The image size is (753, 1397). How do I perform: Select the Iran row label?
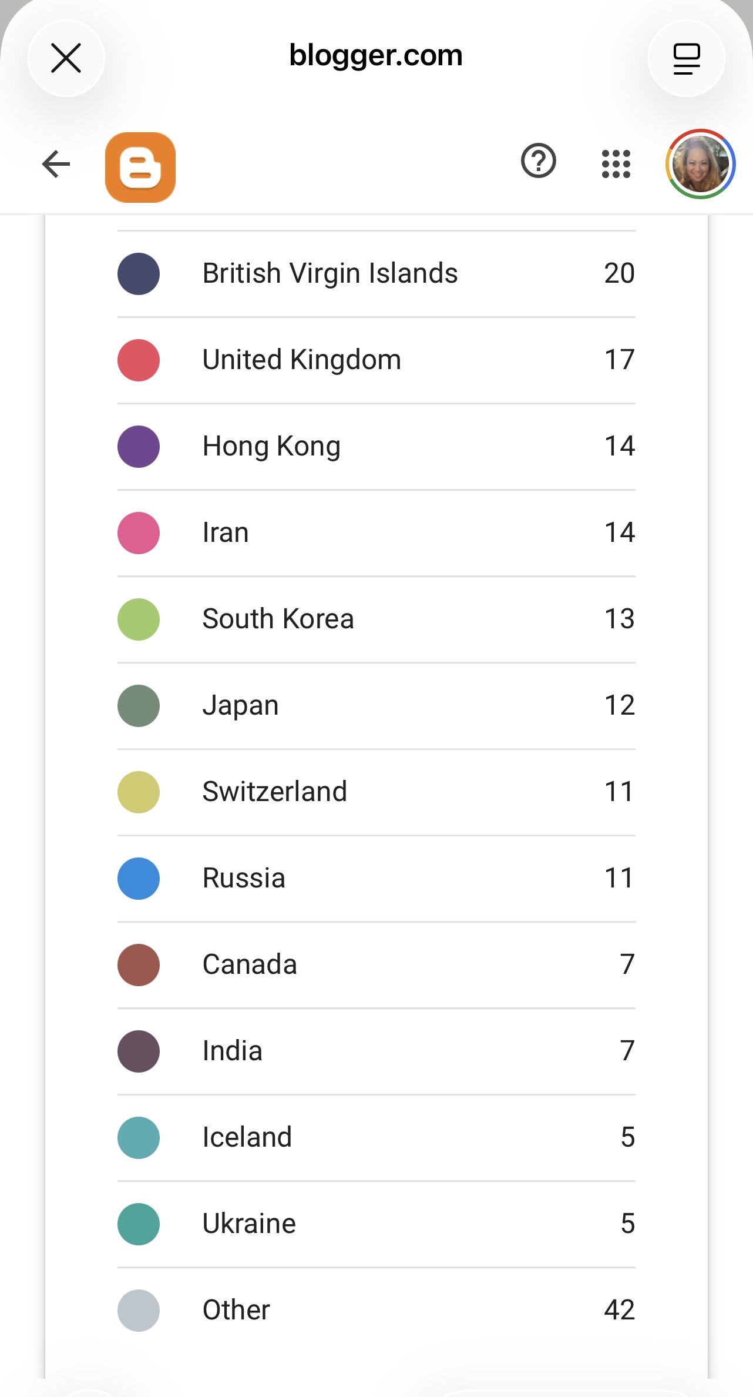point(226,532)
